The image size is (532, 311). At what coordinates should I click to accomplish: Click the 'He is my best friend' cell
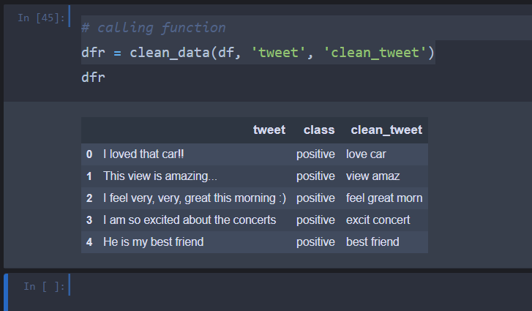(x=153, y=242)
